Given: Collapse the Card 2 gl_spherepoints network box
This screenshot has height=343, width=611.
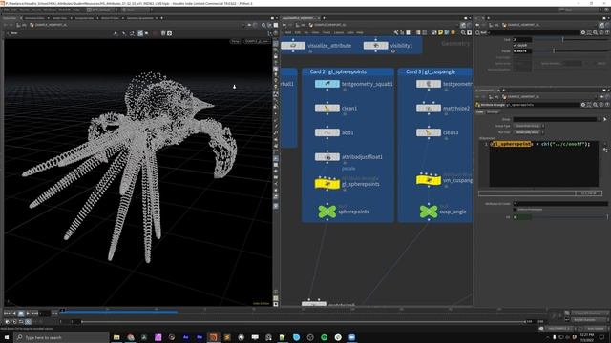Looking at the screenshot, I should (305, 71).
